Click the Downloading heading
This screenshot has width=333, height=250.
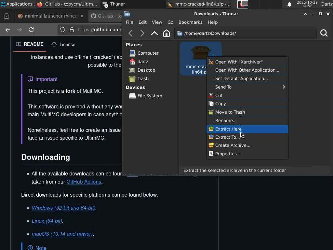tap(46, 157)
